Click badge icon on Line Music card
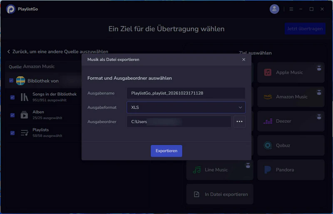 248,166
